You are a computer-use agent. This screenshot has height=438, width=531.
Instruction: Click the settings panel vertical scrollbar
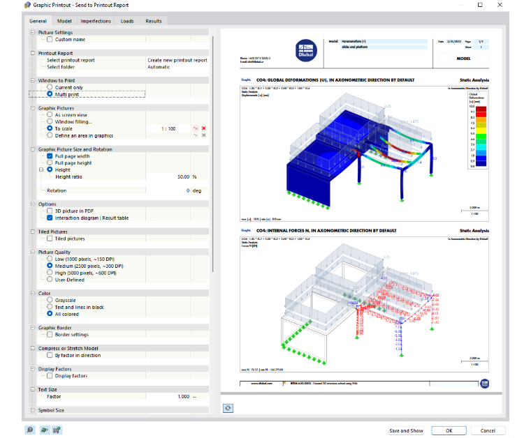[x=212, y=153]
